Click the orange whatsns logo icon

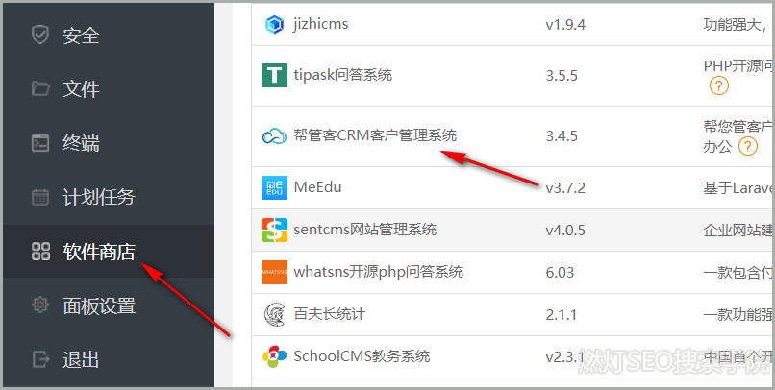274,272
